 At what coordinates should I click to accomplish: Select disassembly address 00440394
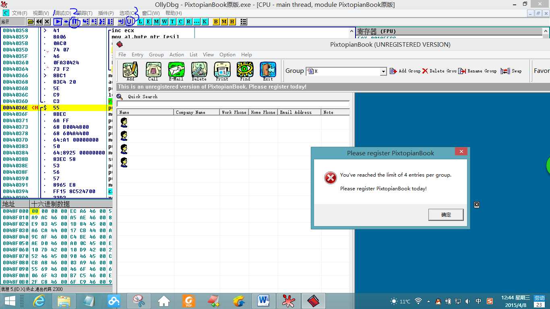15,192
